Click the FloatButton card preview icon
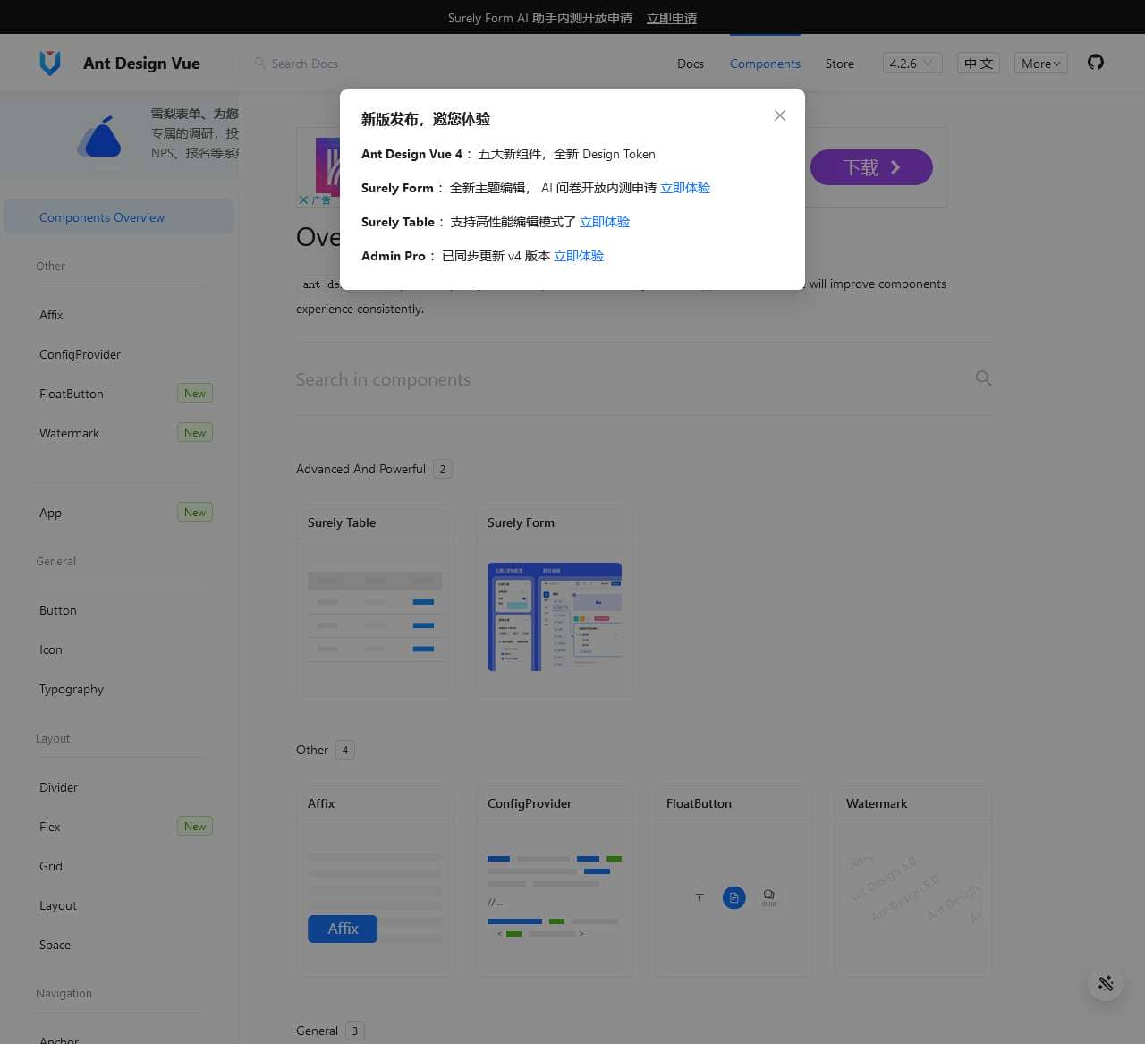The height and width of the screenshot is (1044, 1145). 734,897
